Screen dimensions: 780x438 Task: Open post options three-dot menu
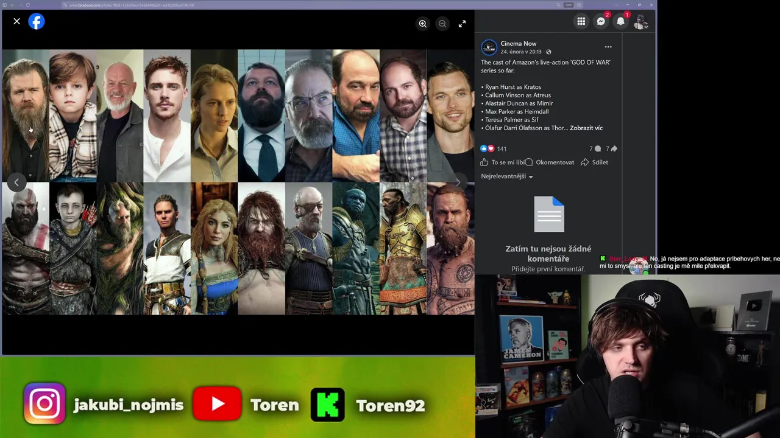tap(608, 47)
